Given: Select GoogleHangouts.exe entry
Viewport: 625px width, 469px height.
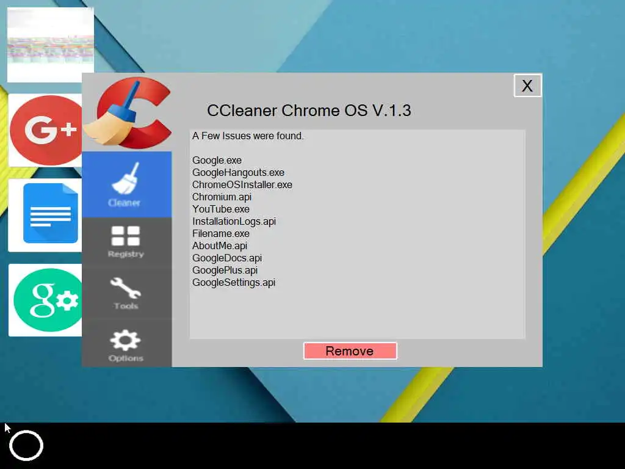Looking at the screenshot, I should tap(239, 173).
